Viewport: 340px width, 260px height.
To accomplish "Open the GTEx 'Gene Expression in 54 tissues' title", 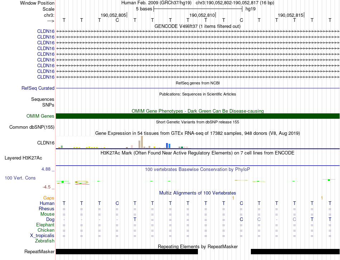I will [198, 133].
